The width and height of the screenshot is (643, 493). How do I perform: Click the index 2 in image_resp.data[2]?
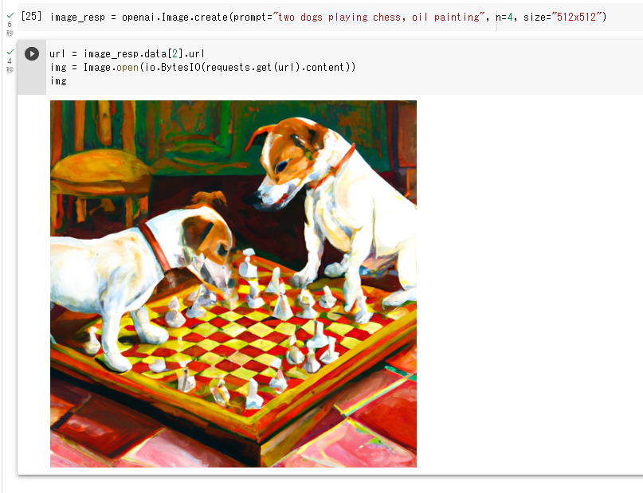[x=175, y=53]
